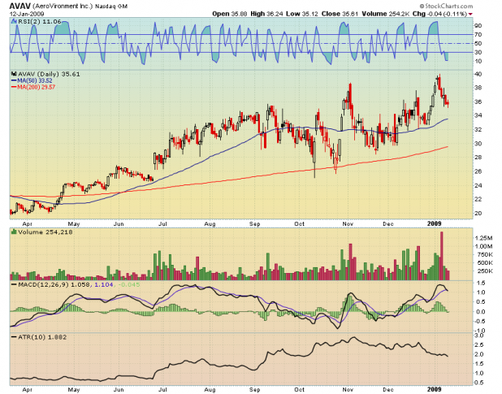Click "Sep" below the ATR panel
502x394 pixels.
[x=254, y=389]
